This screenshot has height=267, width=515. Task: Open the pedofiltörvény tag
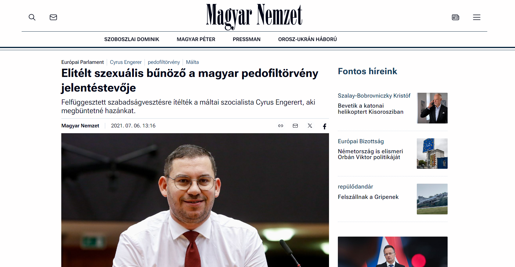pos(164,62)
